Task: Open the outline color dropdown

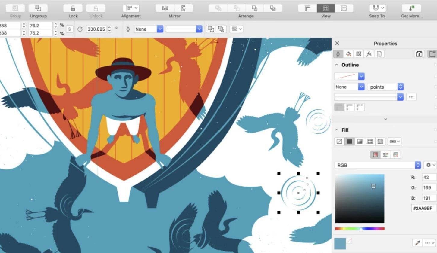Action: [361, 76]
